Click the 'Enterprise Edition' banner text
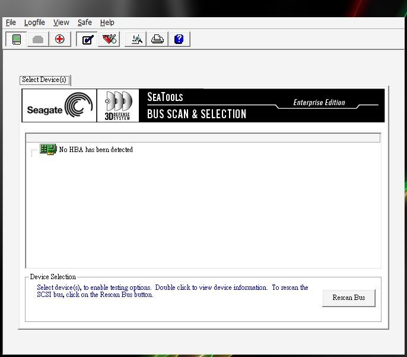Image resolution: width=407 pixels, height=357 pixels. pyautogui.click(x=319, y=102)
